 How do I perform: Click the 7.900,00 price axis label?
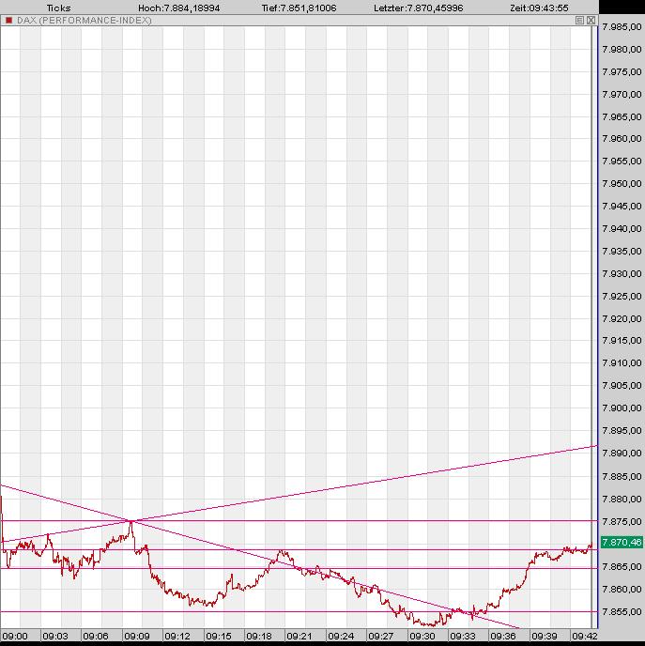621,408
